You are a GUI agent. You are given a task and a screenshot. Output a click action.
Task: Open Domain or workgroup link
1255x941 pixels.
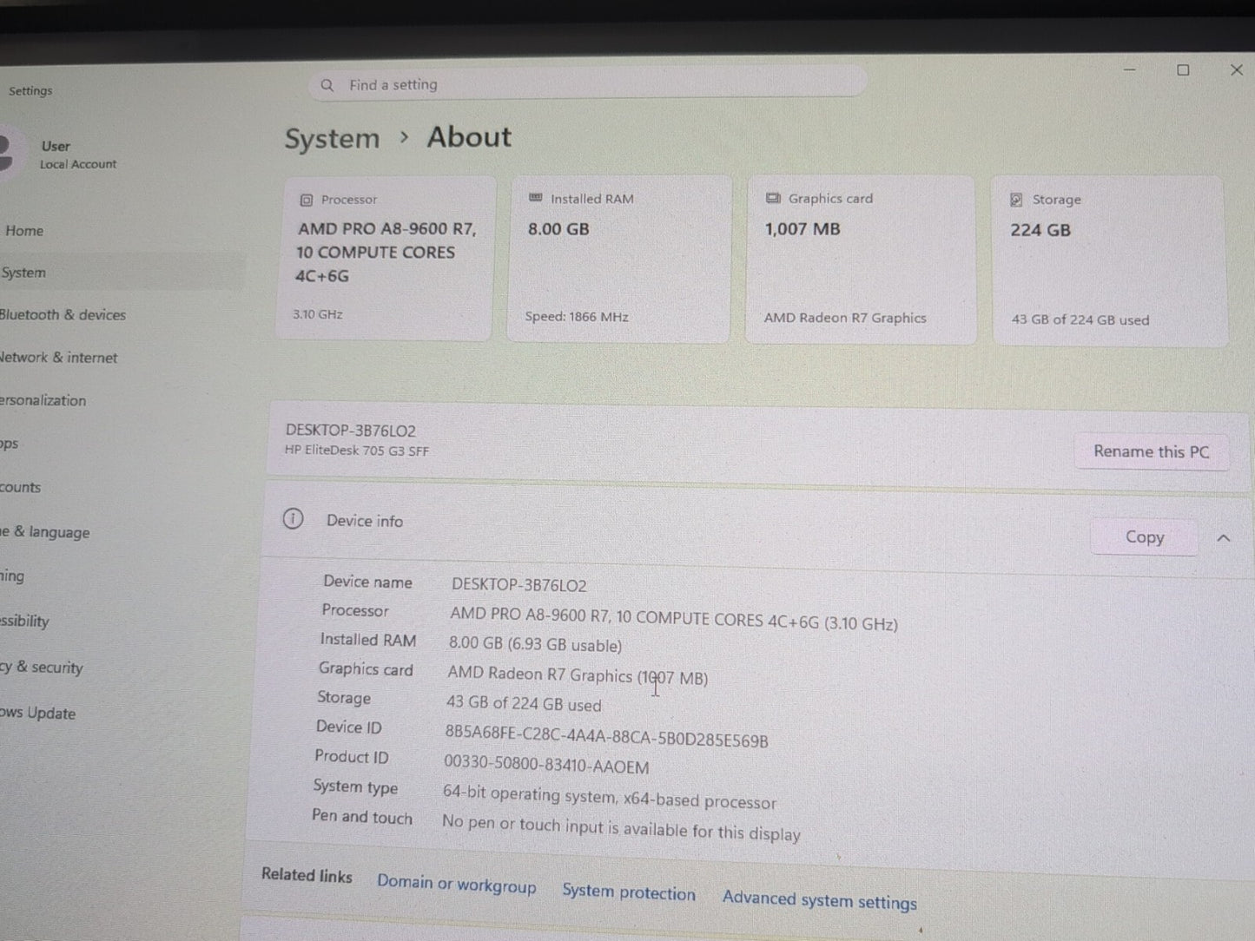coord(456,884)
